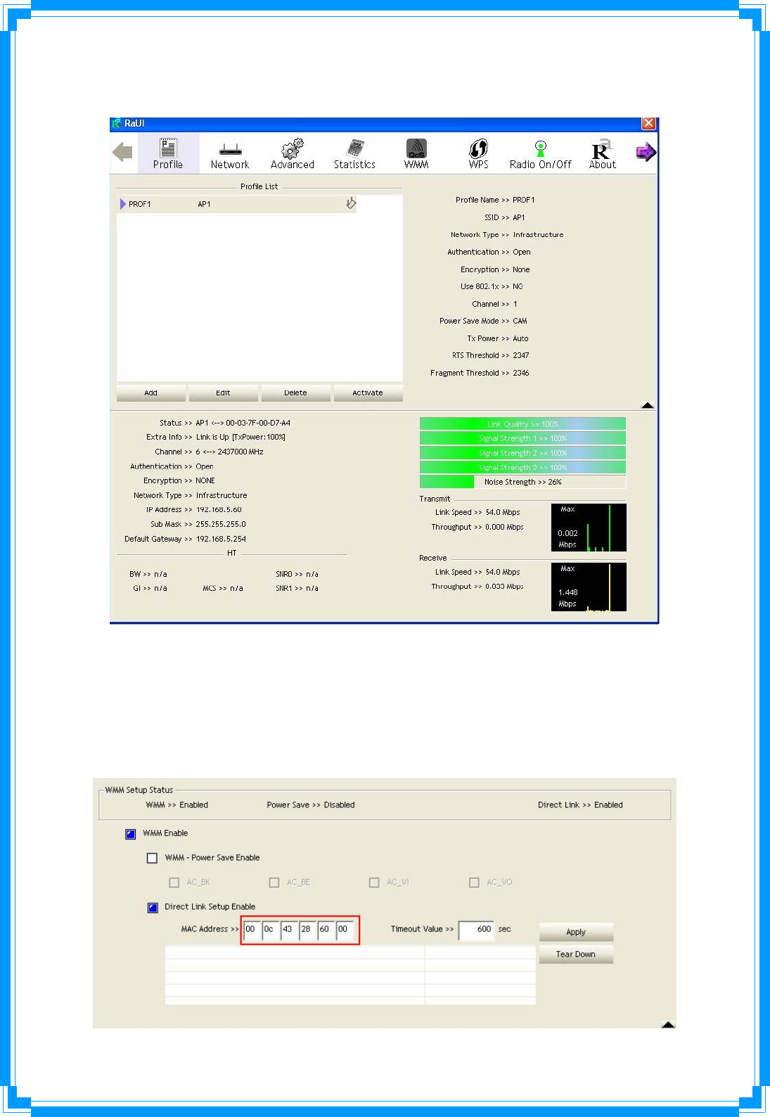Click the Signal Strength 3 bar
Viewport: 770px width, 1117px height.
coord(522,467)
